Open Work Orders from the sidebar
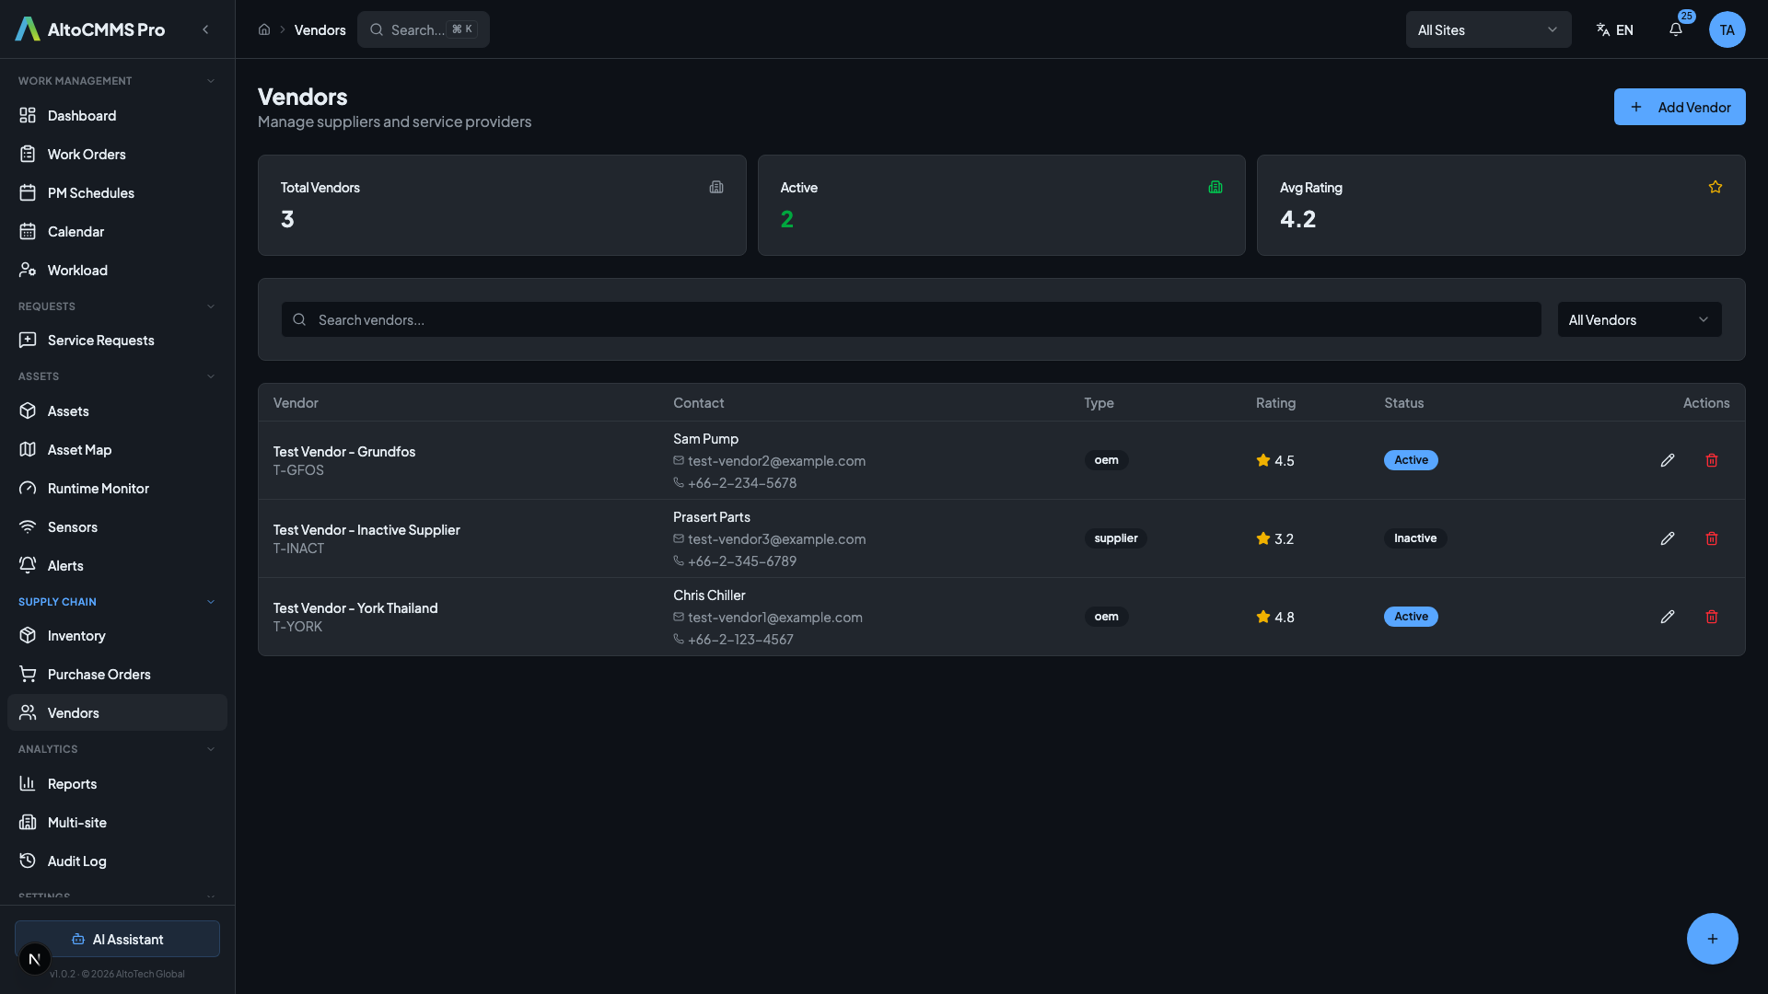Screen dimensions: 1768x994 [x=87, y=155]
